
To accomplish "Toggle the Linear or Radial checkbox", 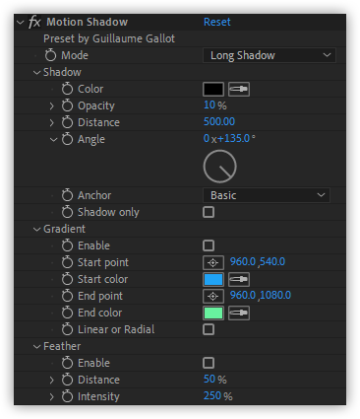I will (209, 329).
